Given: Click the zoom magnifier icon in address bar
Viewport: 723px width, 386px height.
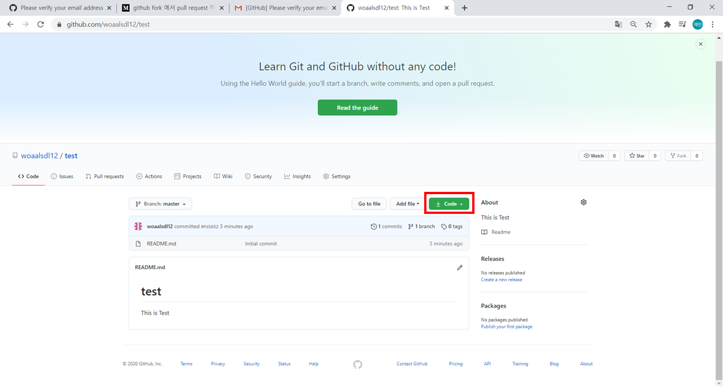Looking at the screenshot, I should (634, 24).
